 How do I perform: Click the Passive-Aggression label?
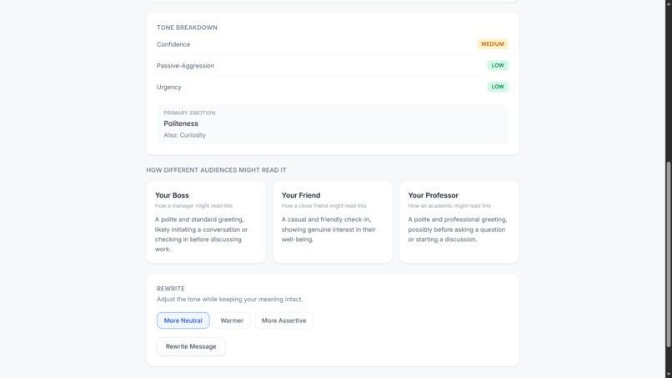[185, 66]
